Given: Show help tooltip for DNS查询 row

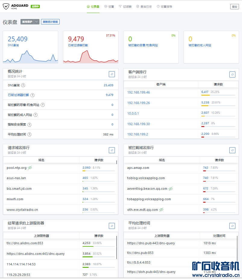Looking at the screenshot, I should [23, 85].
